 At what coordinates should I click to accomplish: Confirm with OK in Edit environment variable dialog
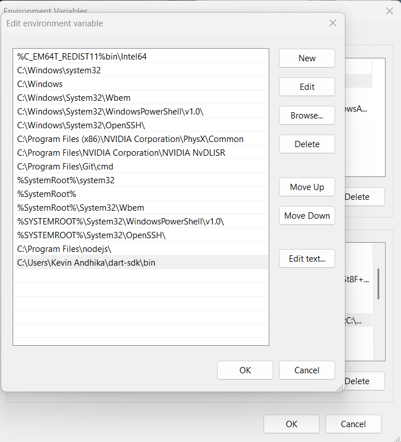pos(245,370)
